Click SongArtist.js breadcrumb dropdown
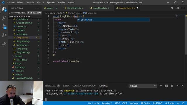Image resolution: width=187 pixels, height=105 pixels. (x=73, y=13)
